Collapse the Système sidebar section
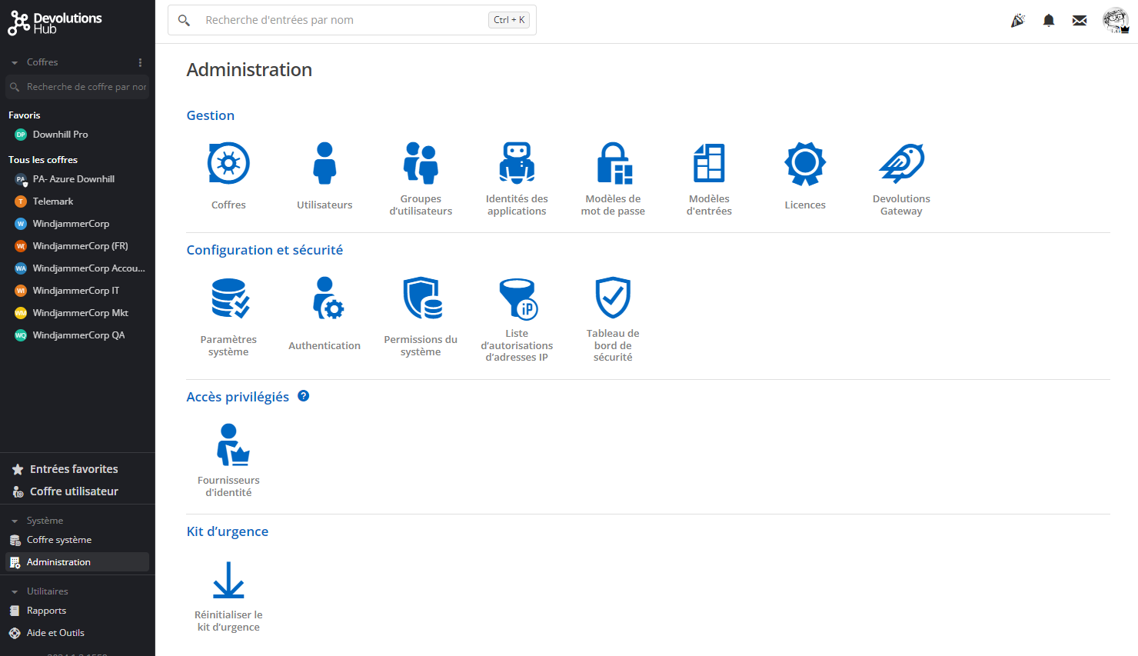This screenshot has width=1138, height=656. tap(15, 521)
